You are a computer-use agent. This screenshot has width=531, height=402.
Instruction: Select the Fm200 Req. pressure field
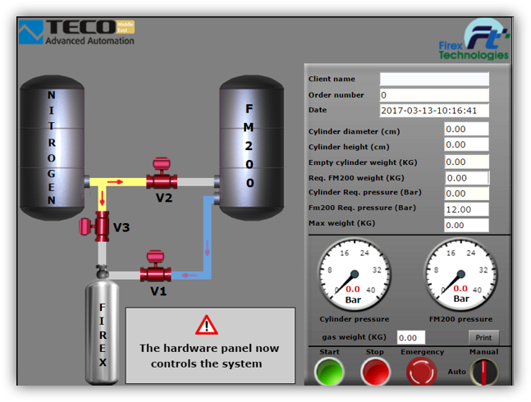click(465, 208)
